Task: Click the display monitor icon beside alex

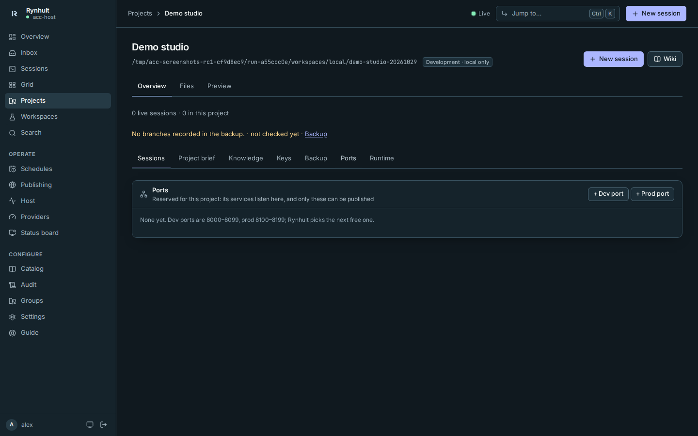Action: tap(90, 425)
